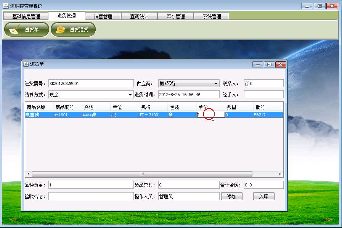Screen dimensions: 342x228
Task: Close the 进货单 inner window
Action: pos(281,65)
